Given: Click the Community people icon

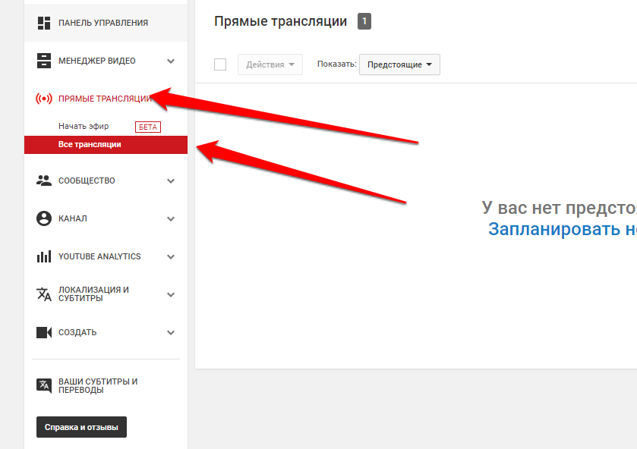Looking at the screenshot, I should [44, 181].
